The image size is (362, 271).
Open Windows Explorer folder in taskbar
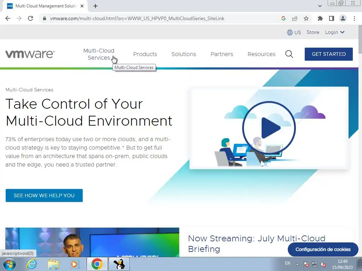tap(53, 264)
